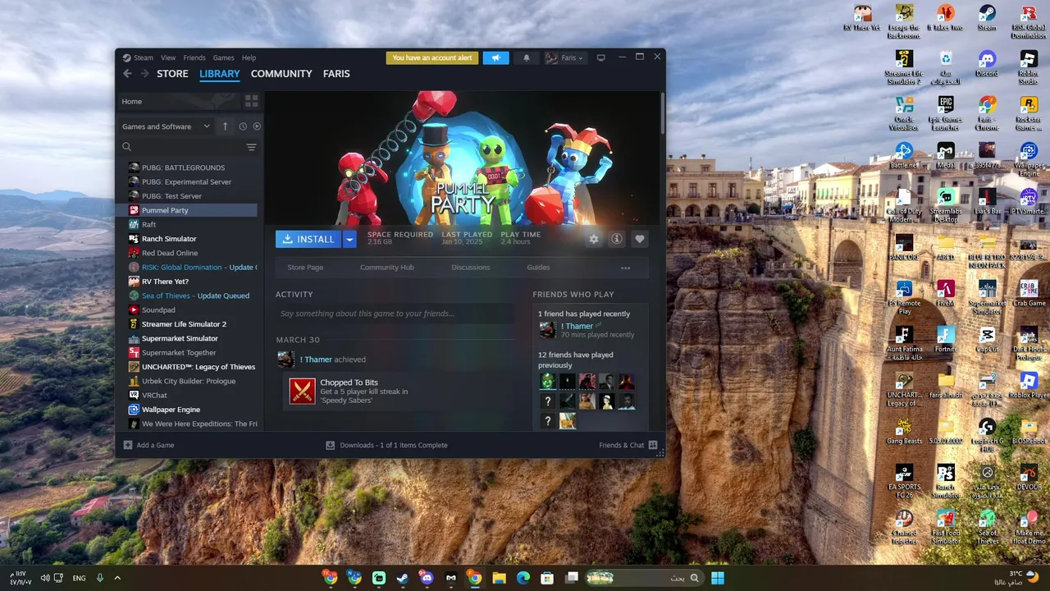Go back with Steam navigation arrow
Screen dimensions: 1050x591
[x=127, y=73]
